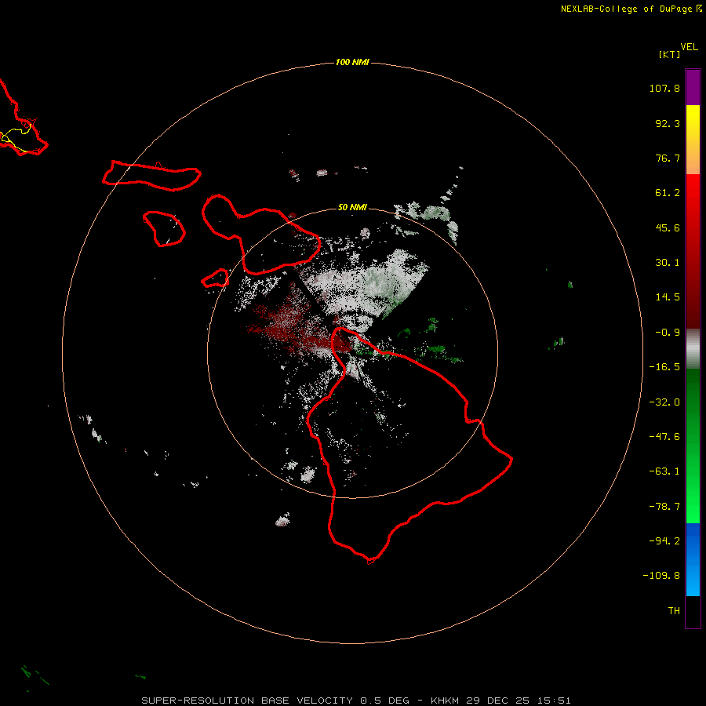Select the -47.6 scale value
The height and width of the screenshot is (706, 706).
coord(664,437)
